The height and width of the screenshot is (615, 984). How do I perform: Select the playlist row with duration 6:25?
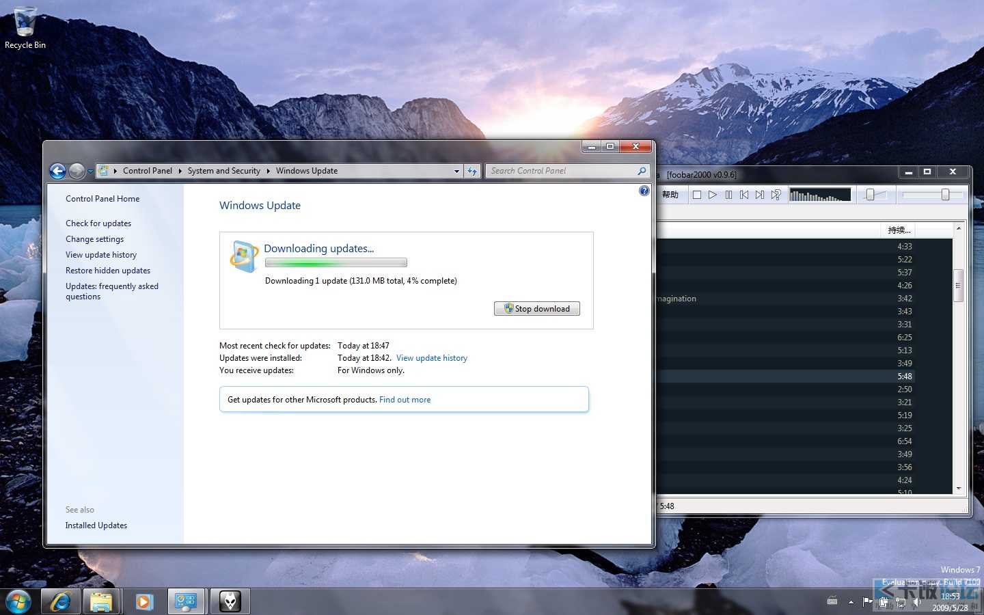click(x=804, y=338)
